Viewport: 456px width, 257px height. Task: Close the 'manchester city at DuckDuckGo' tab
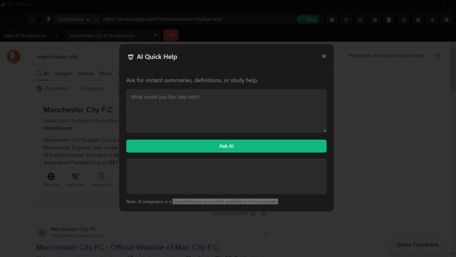tap(141, 36)
